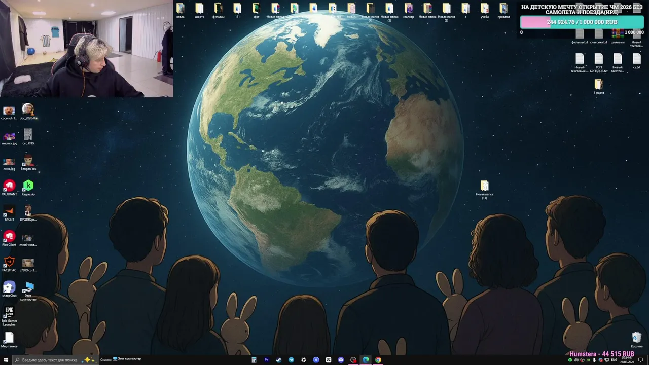The width and height of the screenshot is (649, 365).
Task: Open Settings gear in the taskbar
Action: (304, 360)
